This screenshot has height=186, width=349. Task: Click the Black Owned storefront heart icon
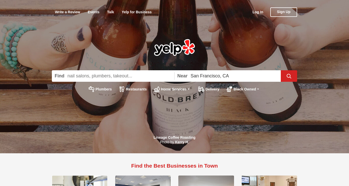[x=229, y=89]
